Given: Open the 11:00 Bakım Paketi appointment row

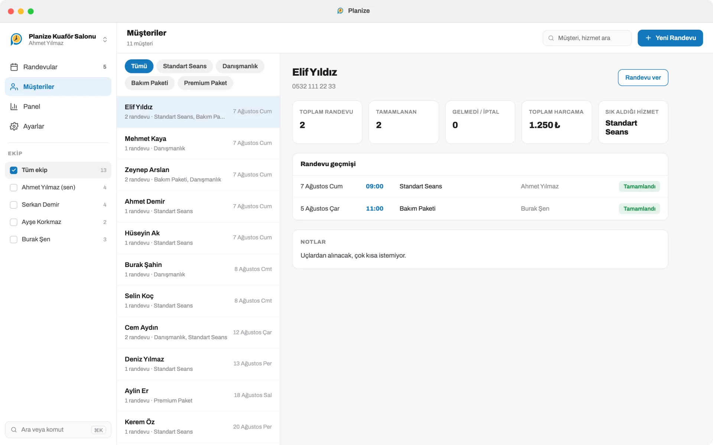Looking at the screenshot, I should [x=480, y=209].
